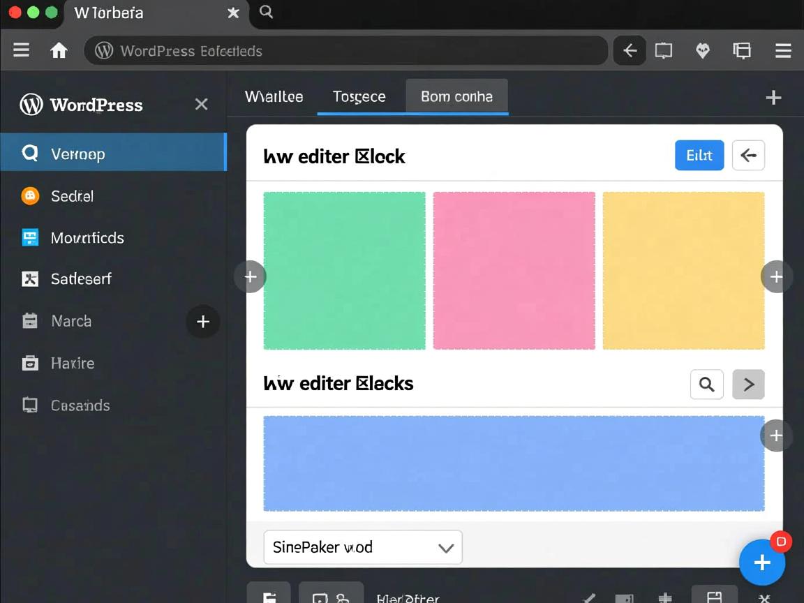Screen dimensions: 804x603
Task: Switch to the Tosgece tab
Action: (359, 96)
